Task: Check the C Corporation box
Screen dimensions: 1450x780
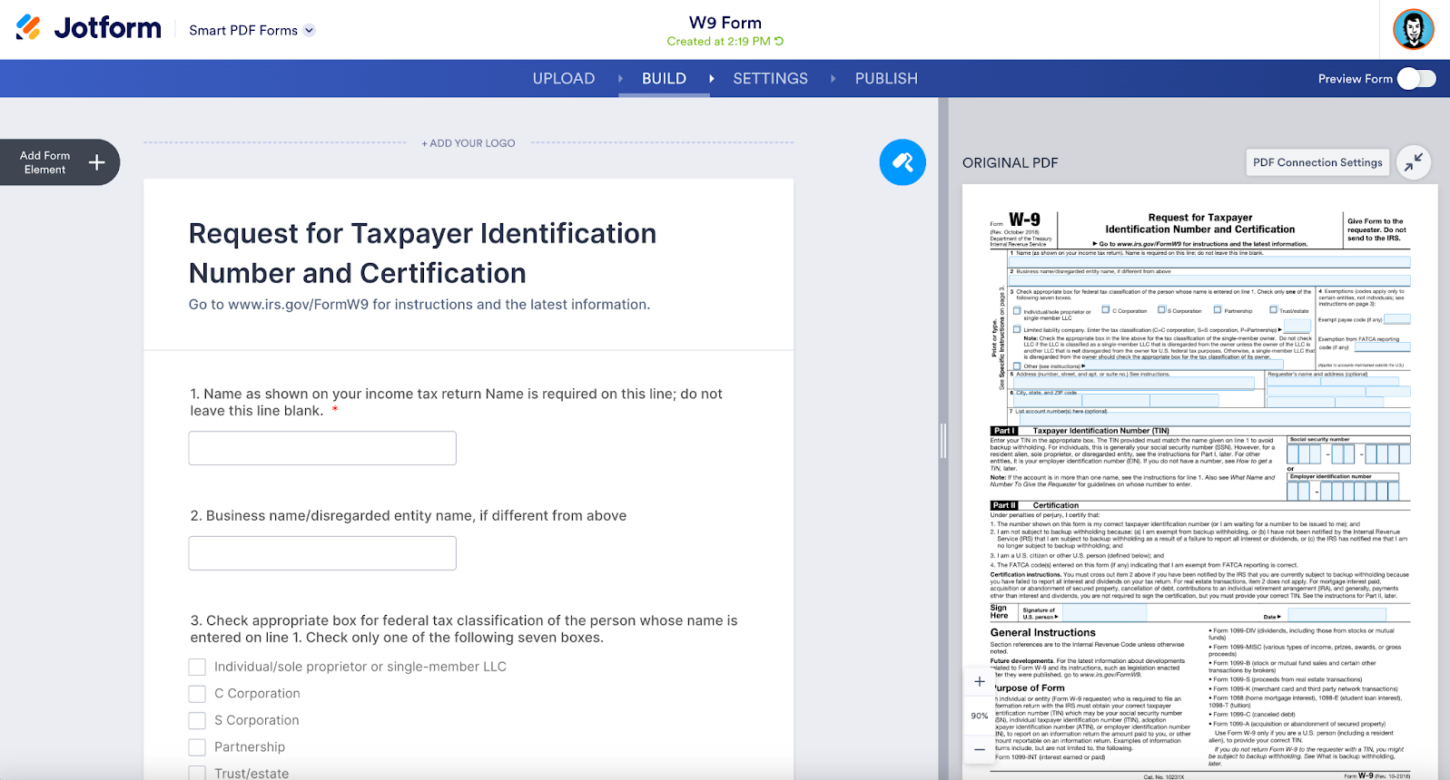Action: click(197, 694)
